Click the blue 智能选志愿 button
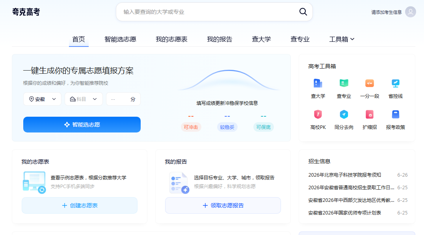 (82, 124)
